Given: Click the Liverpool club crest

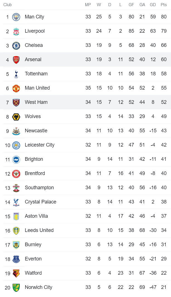Looking at the screenshot, I should [16, 31].
